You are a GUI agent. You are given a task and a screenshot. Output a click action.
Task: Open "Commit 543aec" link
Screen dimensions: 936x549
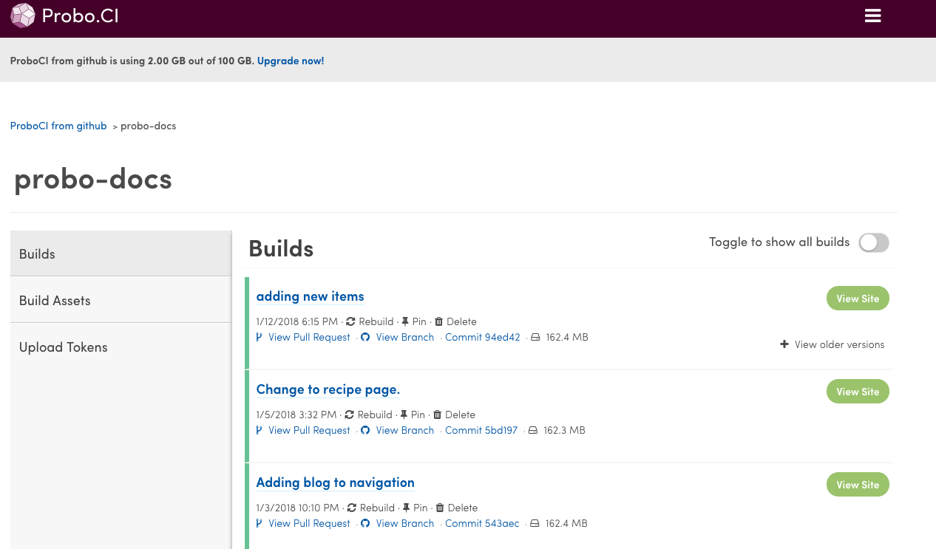coord(482,523)
